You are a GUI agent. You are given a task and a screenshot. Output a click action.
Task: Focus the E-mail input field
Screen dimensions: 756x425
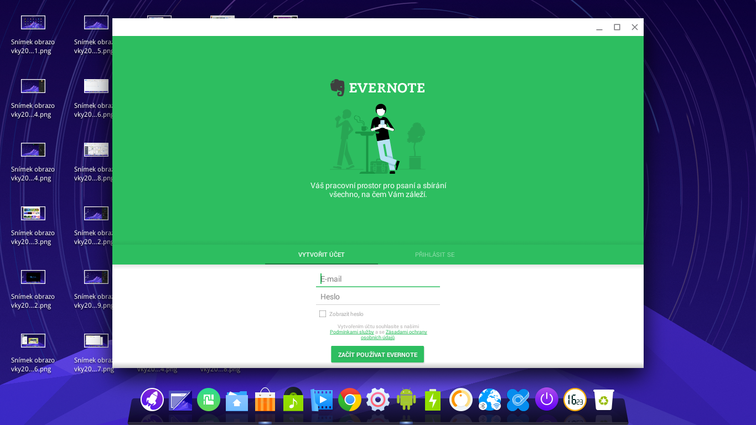(x=378, y=279)
